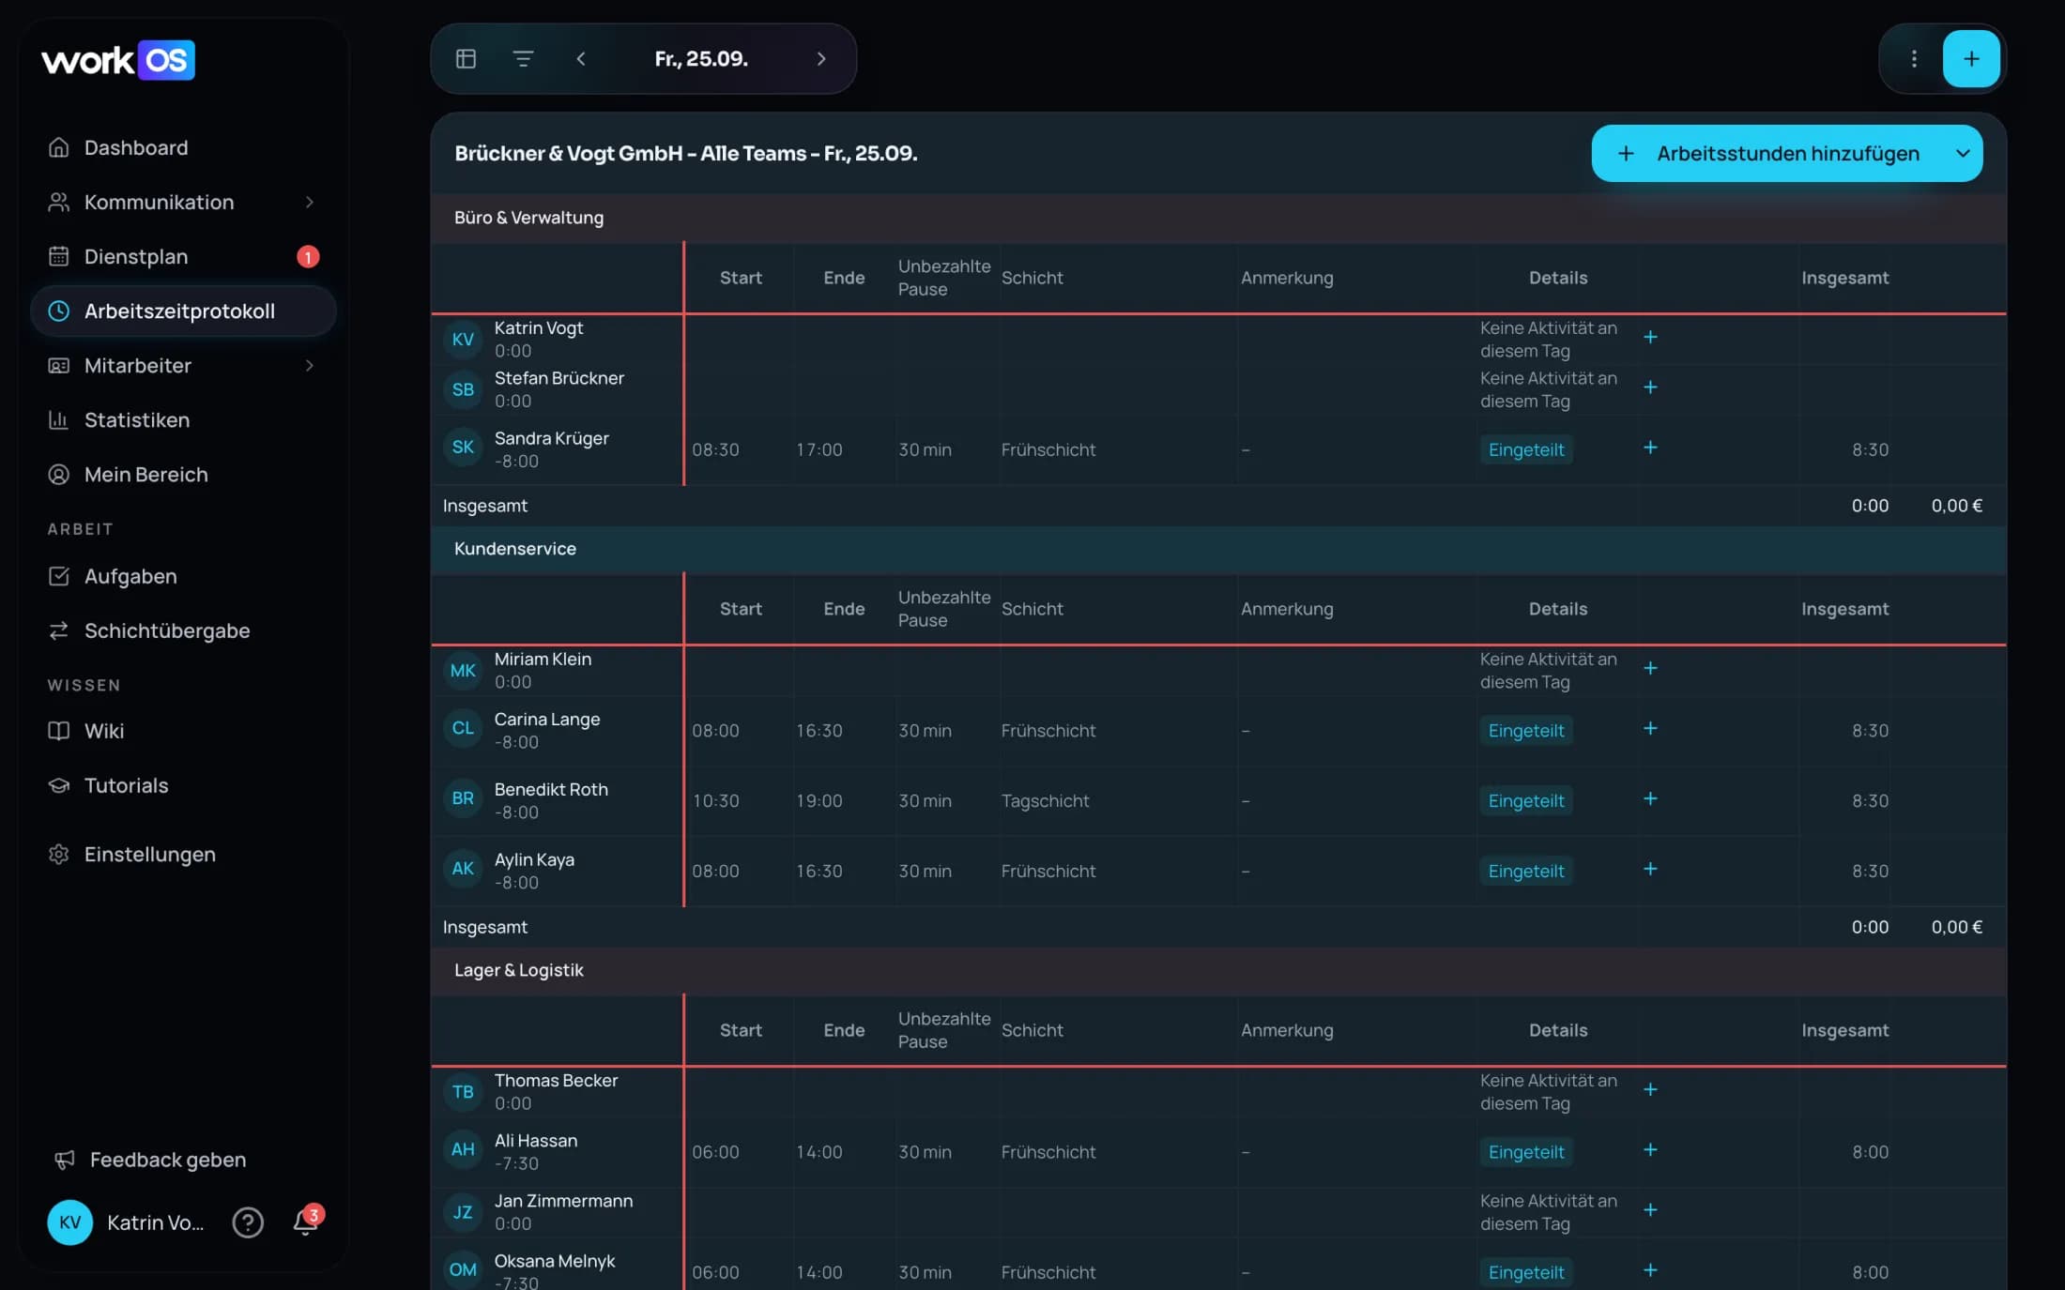Open the notifications bell
The image size is (2065, 1290).
click(306, 1222)
